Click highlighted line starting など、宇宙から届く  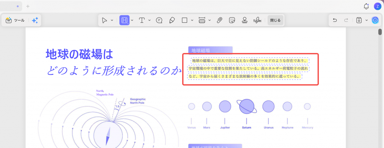pos(245,77)
